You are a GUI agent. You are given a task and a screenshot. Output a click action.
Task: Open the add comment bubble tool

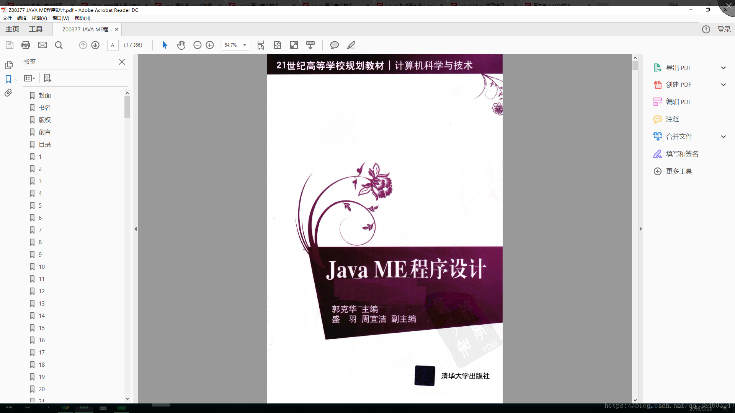click(x=334, y=45)
